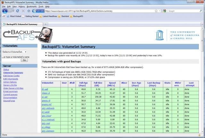Image resolution: width=205 pixels, height=138 pixels.
Task: Open the Bookmarks menu
Action: click(x=32, y=6)
